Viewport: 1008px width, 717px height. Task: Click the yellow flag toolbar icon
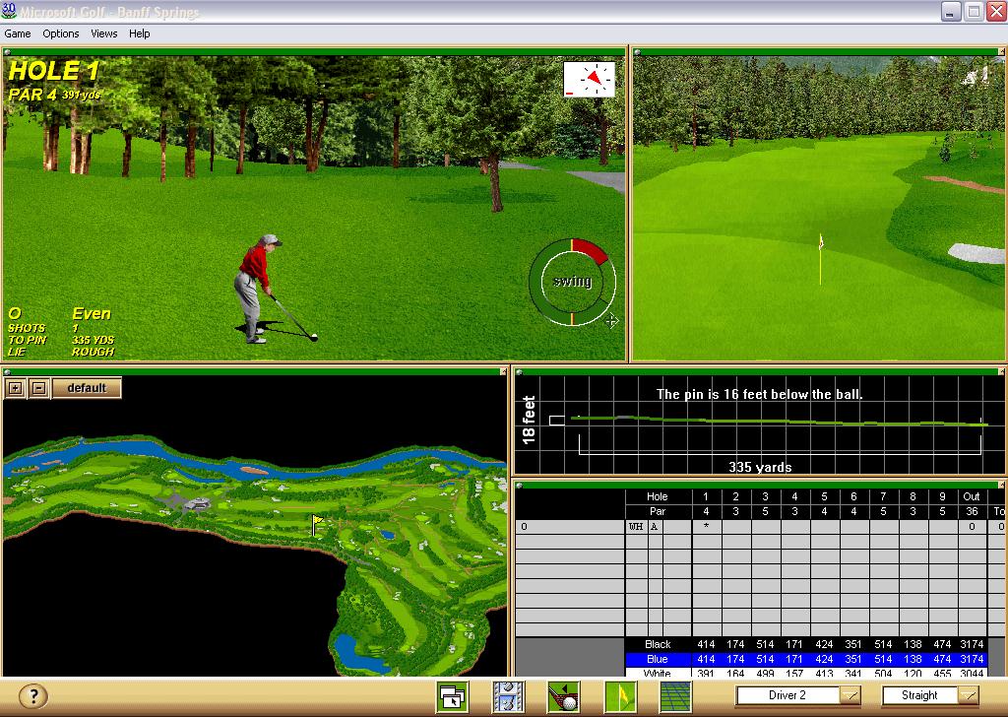(620, 696)
